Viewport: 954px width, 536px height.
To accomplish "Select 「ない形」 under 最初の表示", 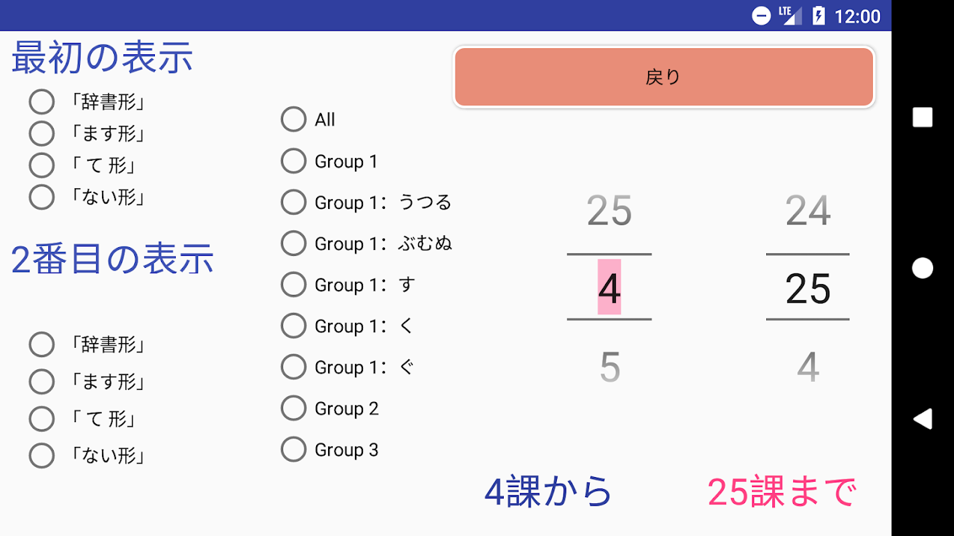I will pyautogui.click(x=42, y=197).
